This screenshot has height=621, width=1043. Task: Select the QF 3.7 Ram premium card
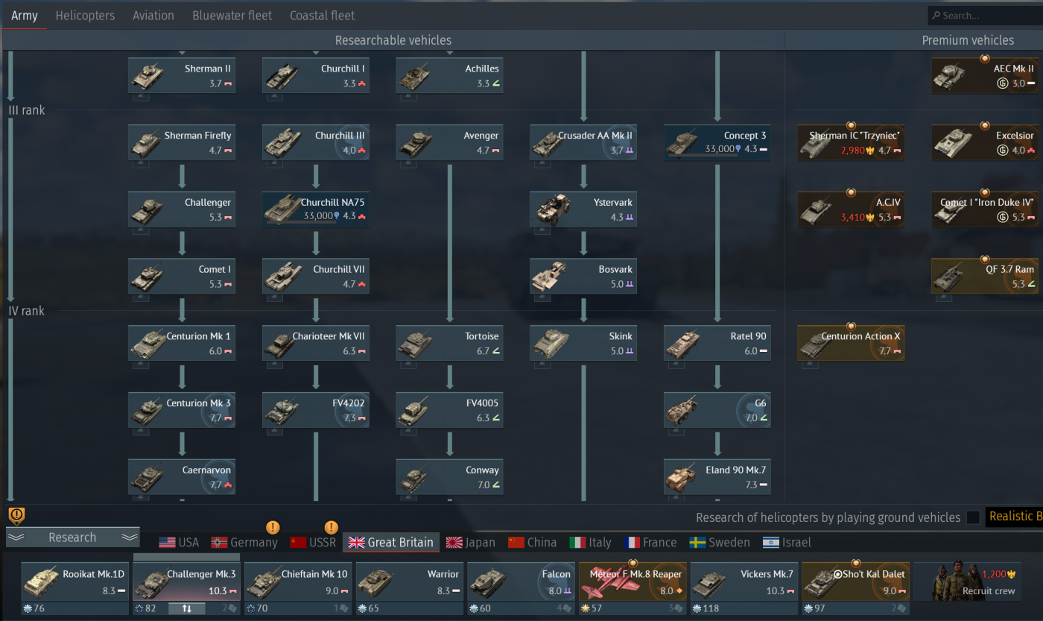point(985,277)
